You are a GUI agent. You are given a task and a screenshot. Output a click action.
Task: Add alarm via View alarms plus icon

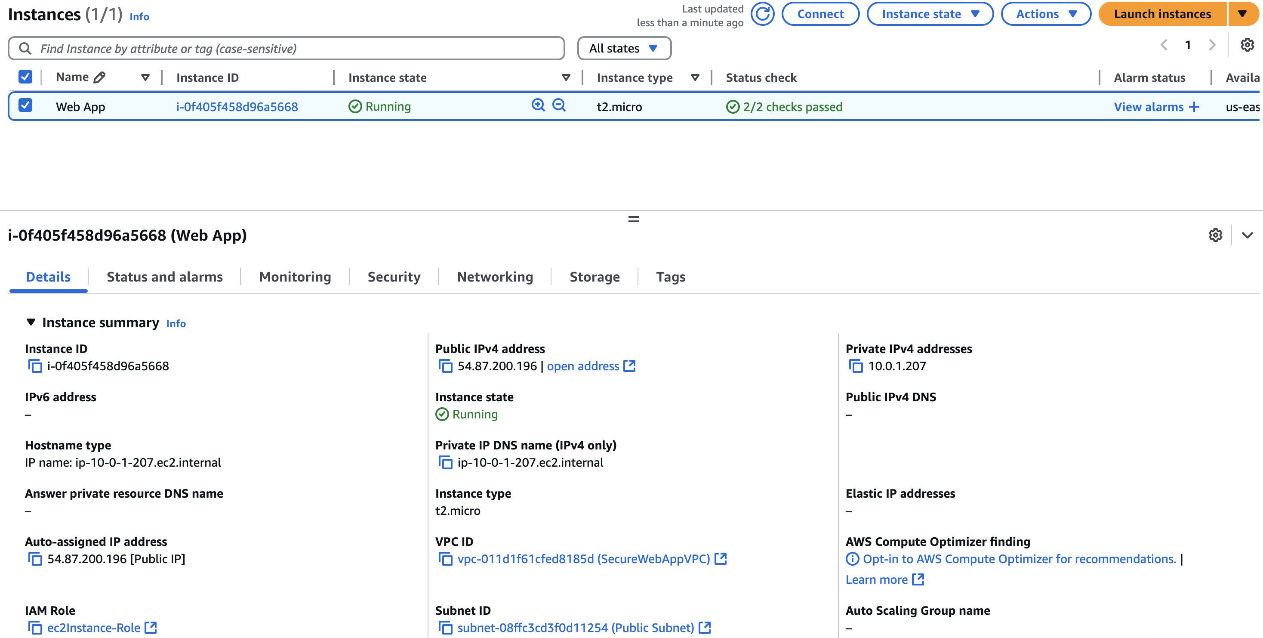click(1193, 106)
